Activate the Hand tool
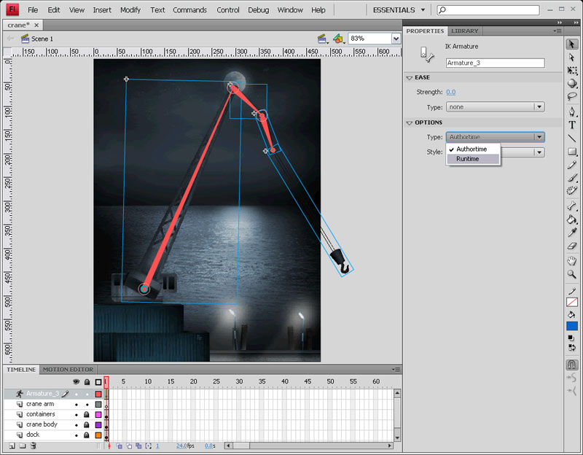The width and height of the screenshot is (583, 455). tap(572, 261)
